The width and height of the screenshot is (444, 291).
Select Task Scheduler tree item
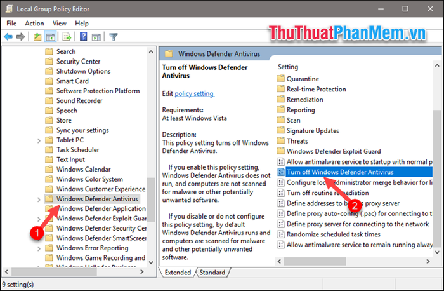77,150
